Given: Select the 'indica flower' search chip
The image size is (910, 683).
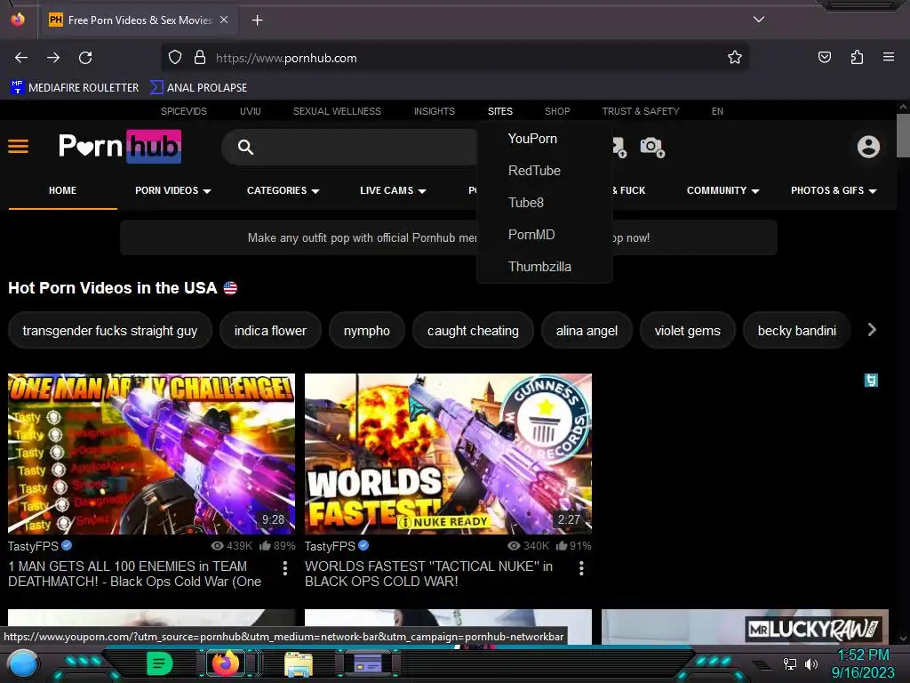Looking at the screenshot, I should 270,331.
